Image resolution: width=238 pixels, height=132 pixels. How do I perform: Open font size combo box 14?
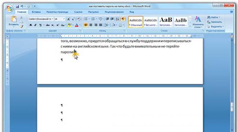[x=60, y=19]
